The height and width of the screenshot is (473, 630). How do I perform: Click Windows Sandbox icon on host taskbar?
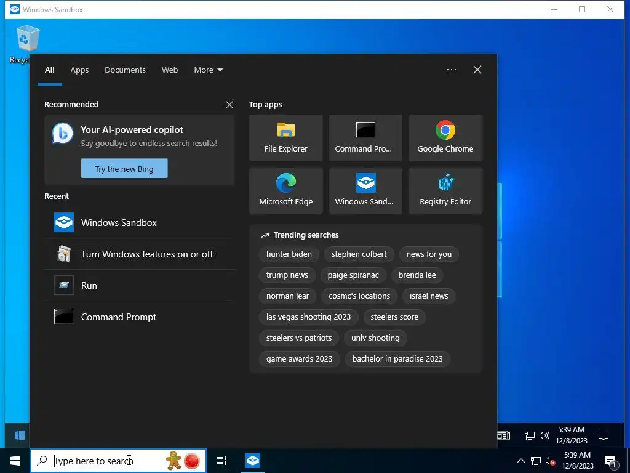(x=253, y=461)
